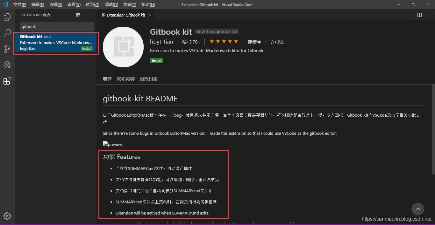Switch to the 发布内容 tab
The image size is (435, 225).
[125, 78]
